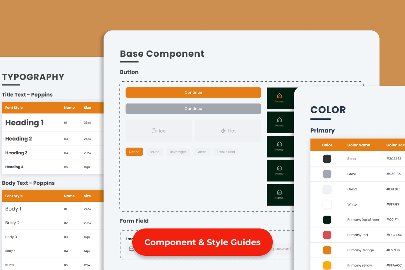Click the Heading 1 row in the typography table

pyautogui.click(x=52, y=123)
